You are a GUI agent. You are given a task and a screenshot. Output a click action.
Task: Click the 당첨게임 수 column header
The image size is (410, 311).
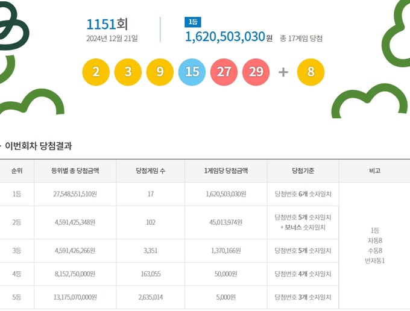(x=151, y=171)
